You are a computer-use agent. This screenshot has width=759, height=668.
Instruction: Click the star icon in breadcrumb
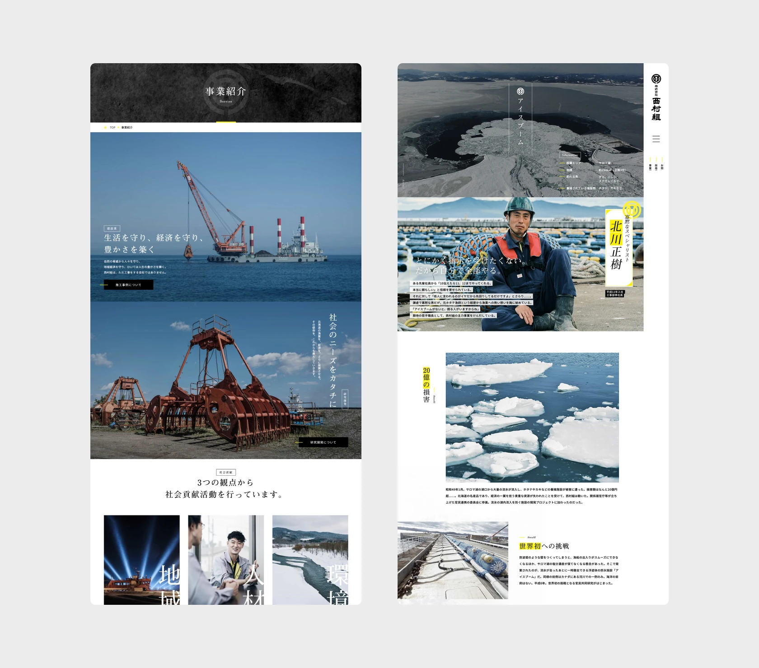[x=105, y=127]
